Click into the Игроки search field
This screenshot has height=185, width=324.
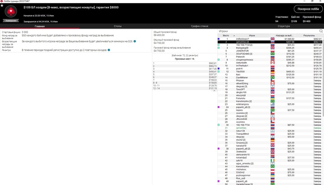tap(268, 31)
